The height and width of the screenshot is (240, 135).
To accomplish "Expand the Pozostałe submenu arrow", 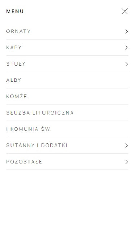I will [x=126, y=162].
